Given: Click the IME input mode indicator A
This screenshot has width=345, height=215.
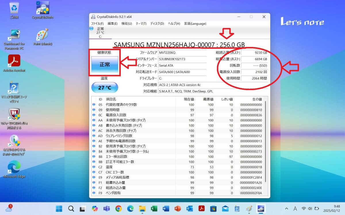Looking at the screenshot, I should [295, 209].
